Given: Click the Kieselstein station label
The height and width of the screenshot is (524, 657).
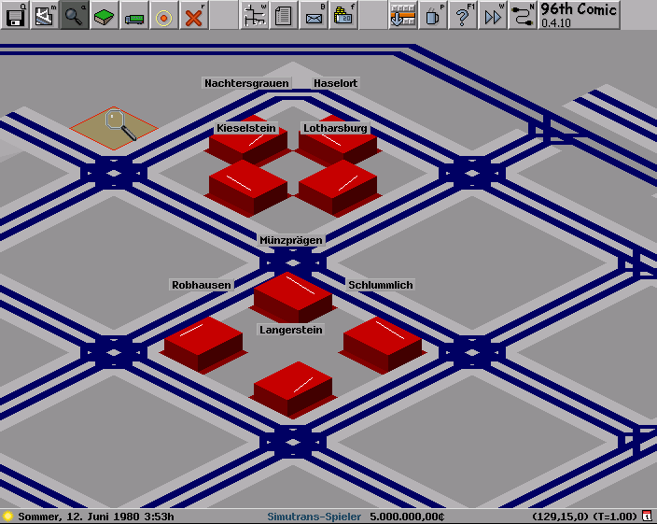Looking at the screenshot, I should 246,128.
